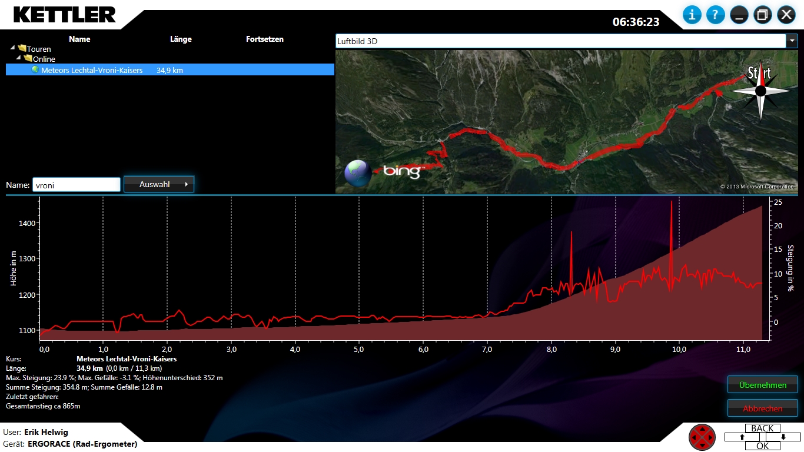This screenshot has width=804, height=452.
Task: Click the down arrow navigation key
Action: tap(784, 437)
